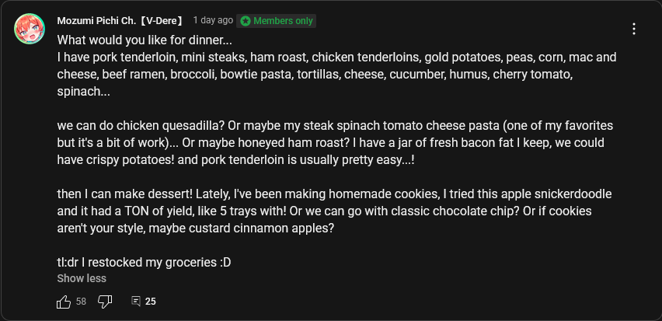Screen dimensions: 662x321
Task: Click the 'What would you like for dinner...' line
Action: coord(145,39)
